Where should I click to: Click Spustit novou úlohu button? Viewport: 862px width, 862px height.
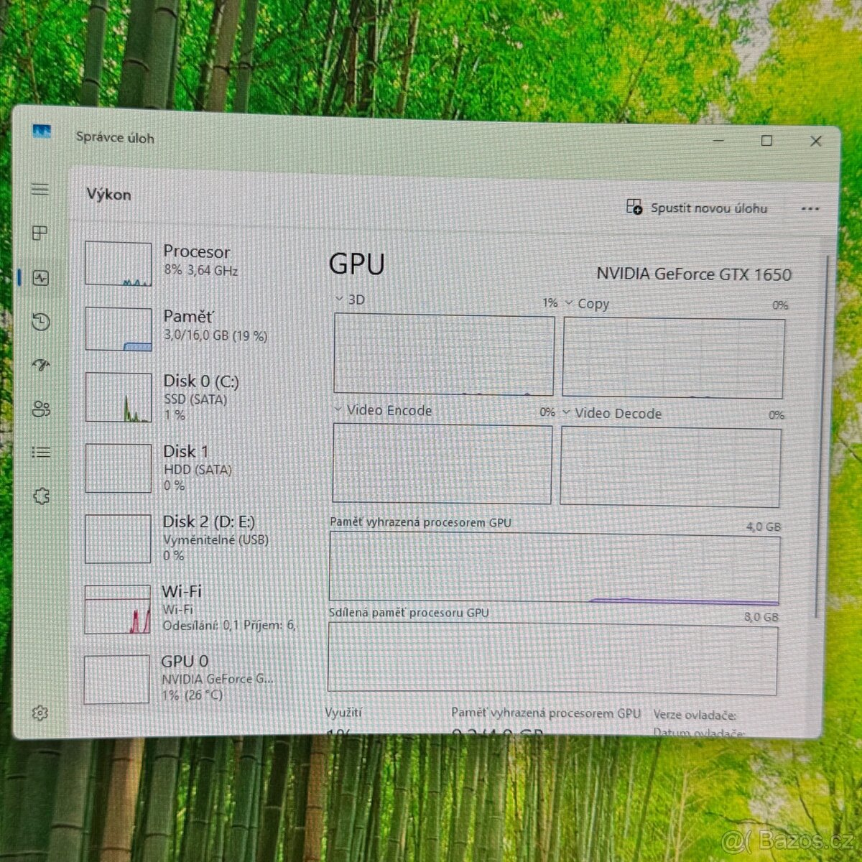[696, 208]
